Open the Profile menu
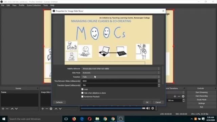 22,5
